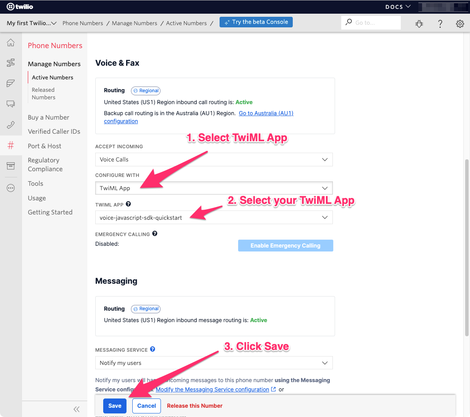Image resolution: width=470 pixels, height=417 pixels.
Task: Expand the DOCS menu
Action: click(x=398, y=7)
